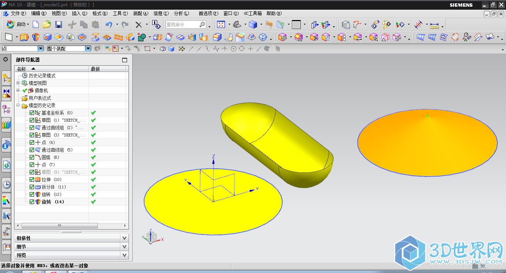Open the 插入(S) menu

[80, 13]
